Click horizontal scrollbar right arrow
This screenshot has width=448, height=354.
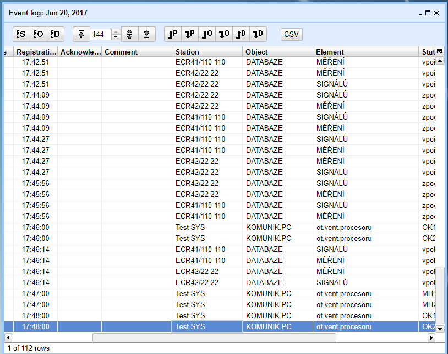click(431, 337)
